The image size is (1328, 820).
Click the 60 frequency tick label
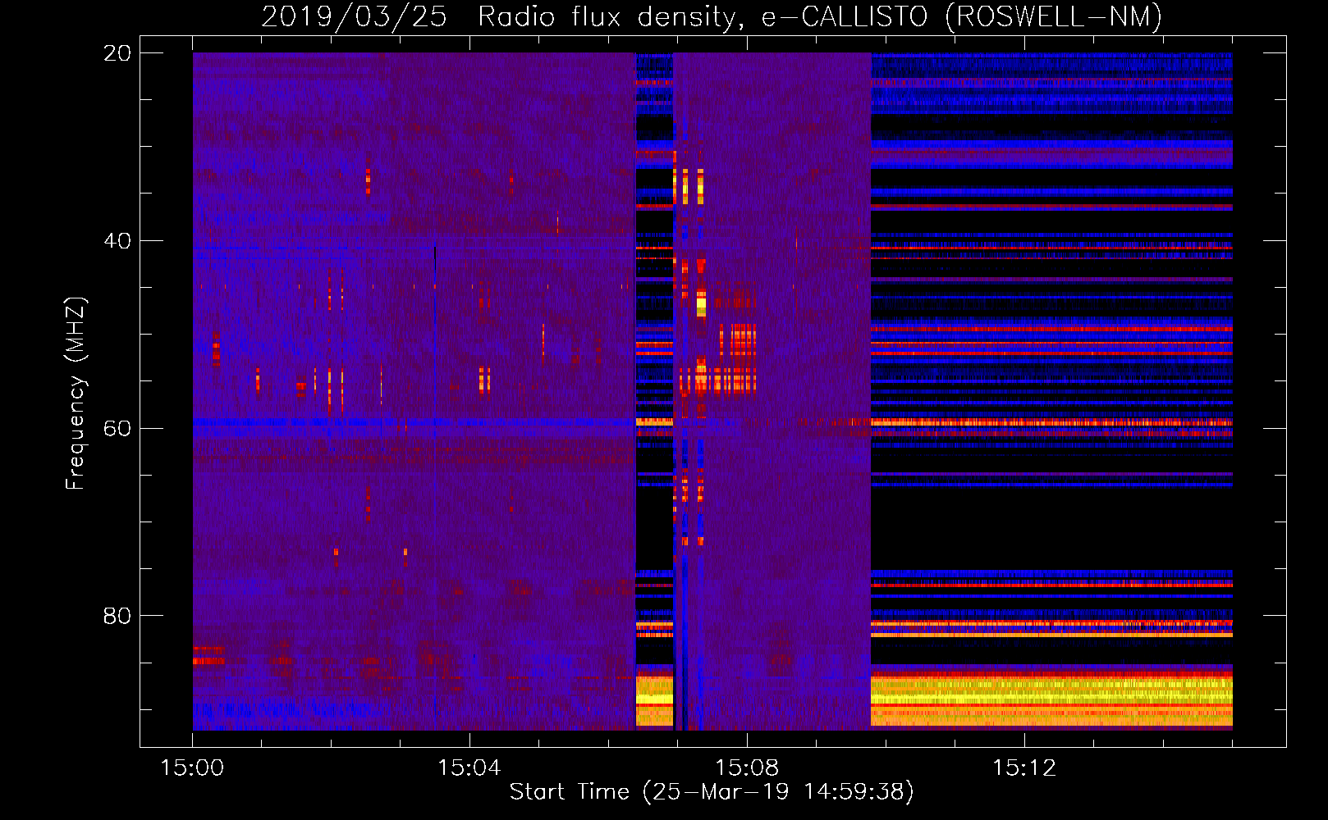(x=117, y=429)
